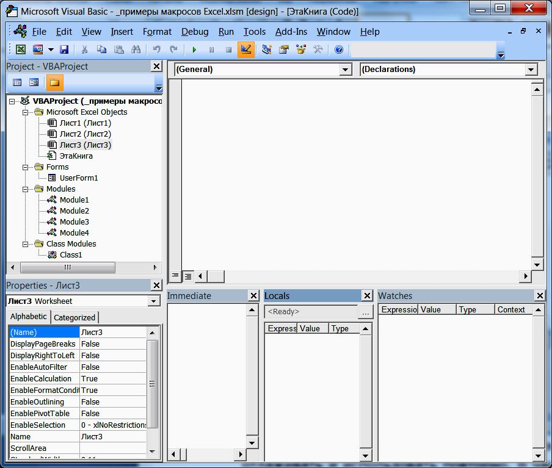This screenshot has width=552, height=468.
Task: Click the Locals call stack ellipsis button
Action: (366, 312)
